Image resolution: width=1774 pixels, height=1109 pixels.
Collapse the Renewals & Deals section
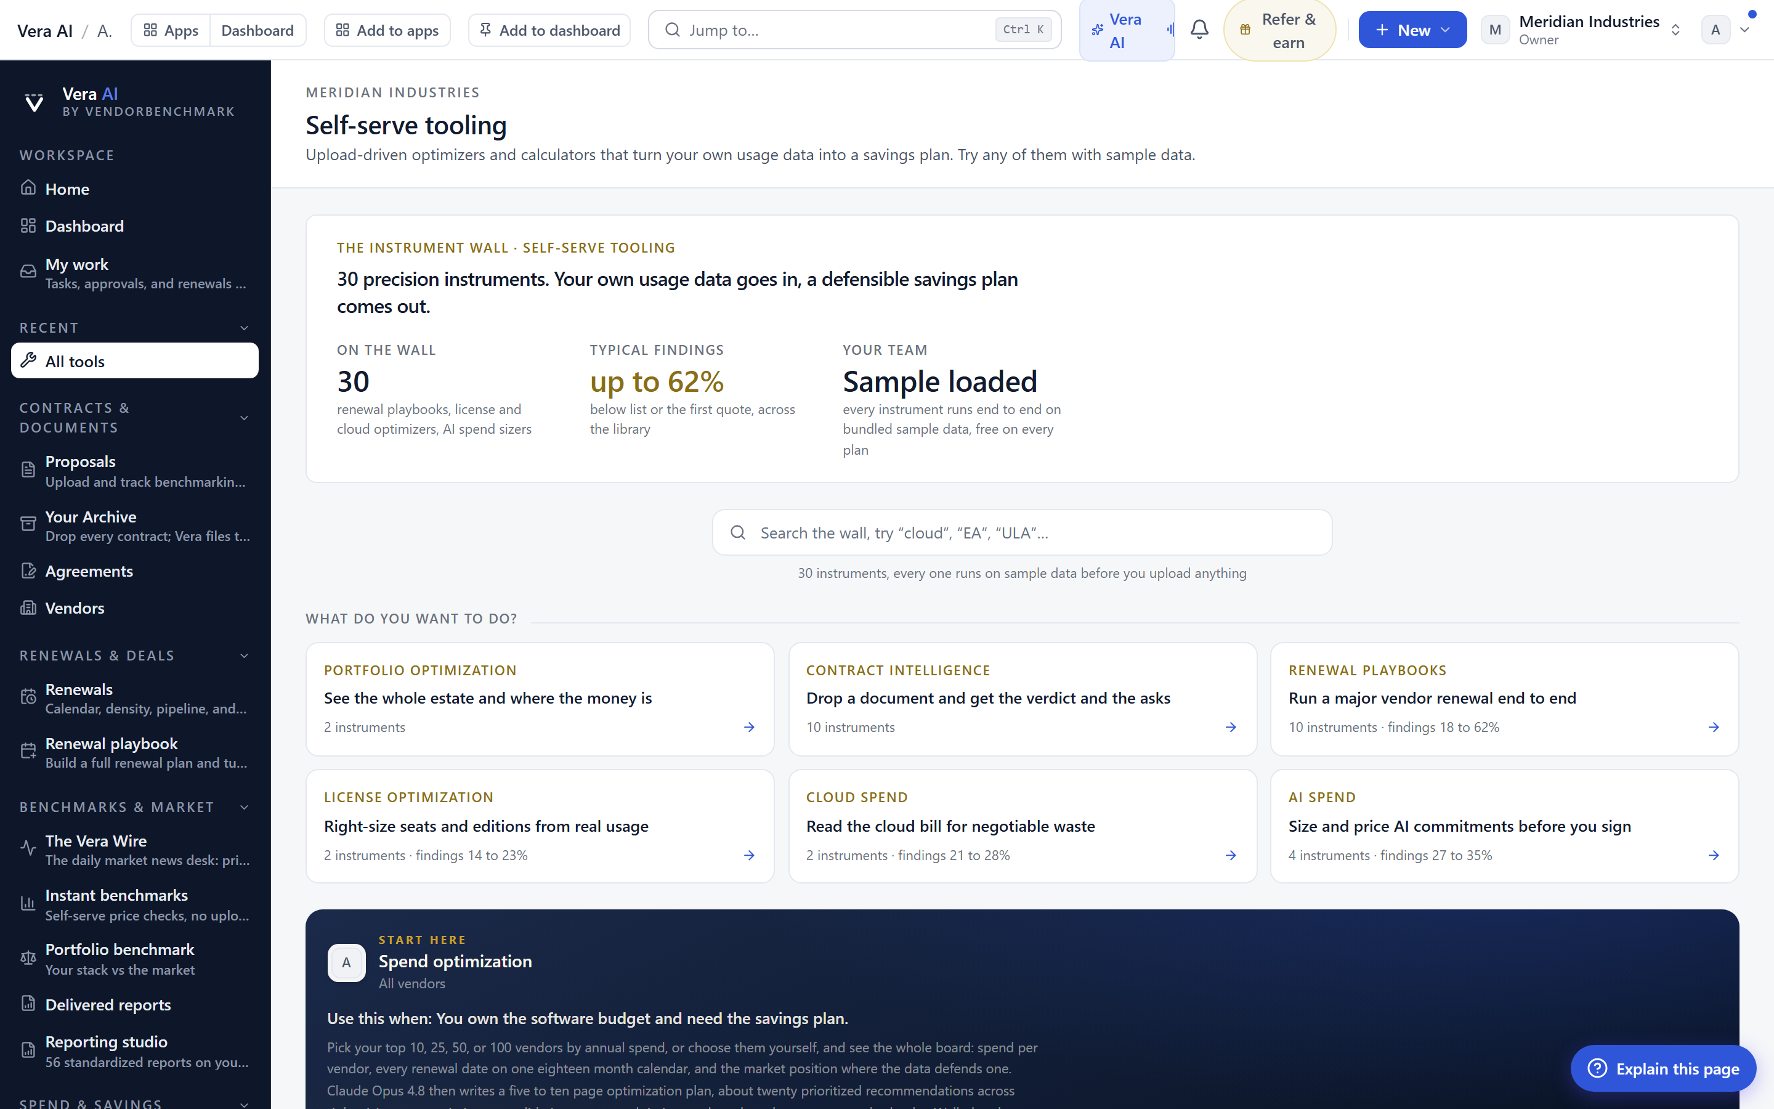point(245,656)
